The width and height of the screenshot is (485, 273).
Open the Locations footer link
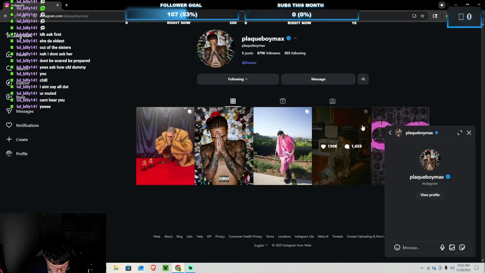284,237
